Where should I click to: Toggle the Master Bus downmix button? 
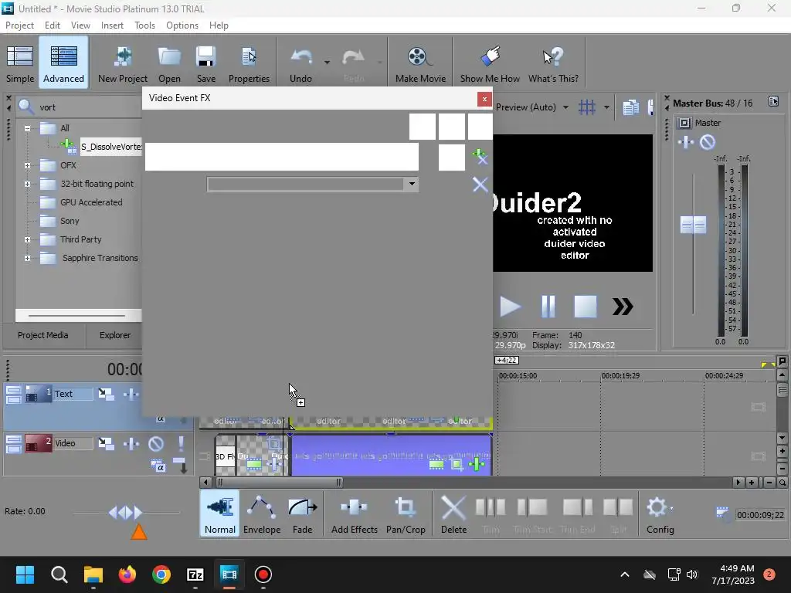coord(684,123)
